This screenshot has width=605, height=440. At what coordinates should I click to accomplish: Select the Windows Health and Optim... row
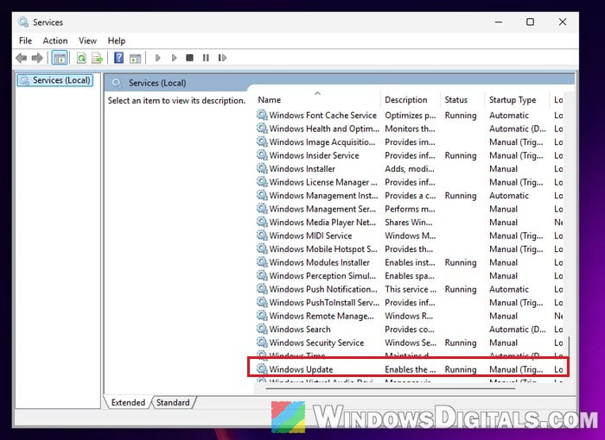(x=410, y=129)
